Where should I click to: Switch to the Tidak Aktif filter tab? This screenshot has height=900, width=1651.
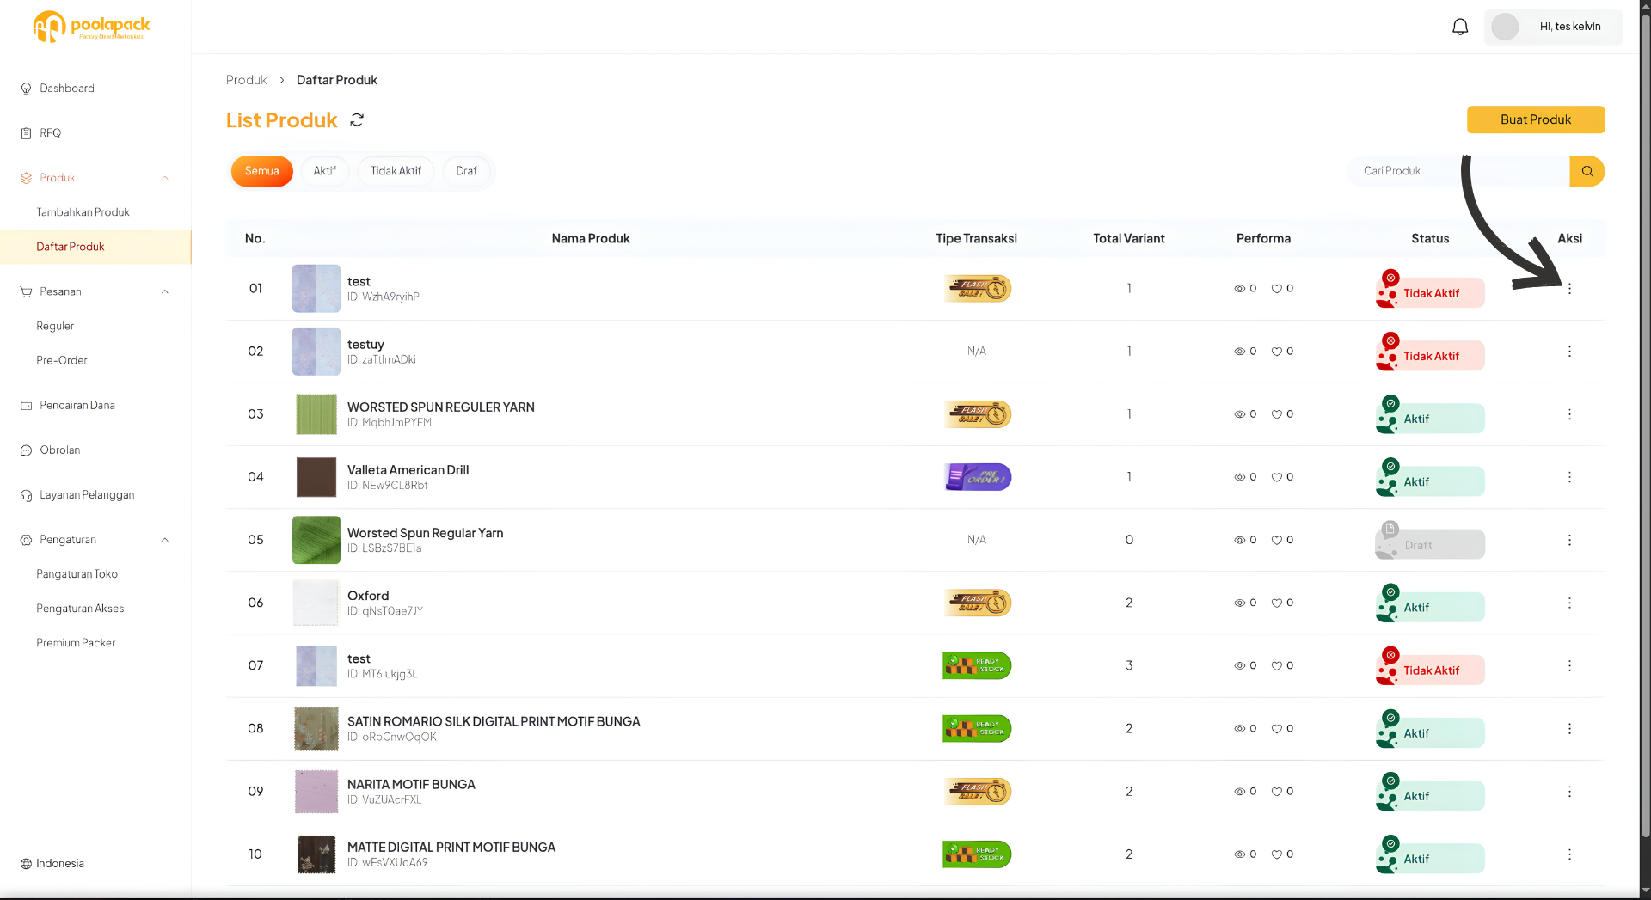point(396,171)
